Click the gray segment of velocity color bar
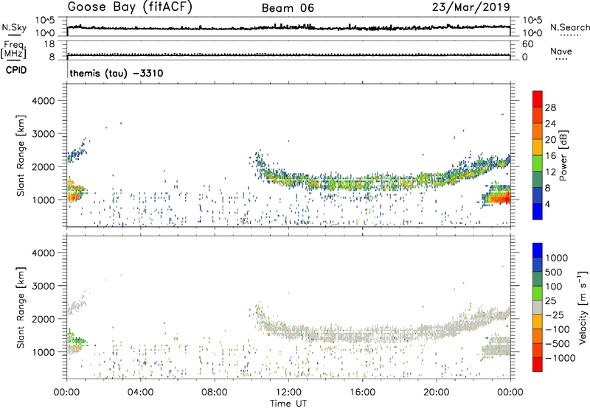 pyautogui.click(x=538, y=307)
